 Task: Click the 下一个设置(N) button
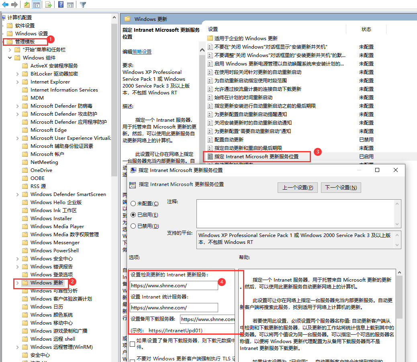(x=341, y=188)
